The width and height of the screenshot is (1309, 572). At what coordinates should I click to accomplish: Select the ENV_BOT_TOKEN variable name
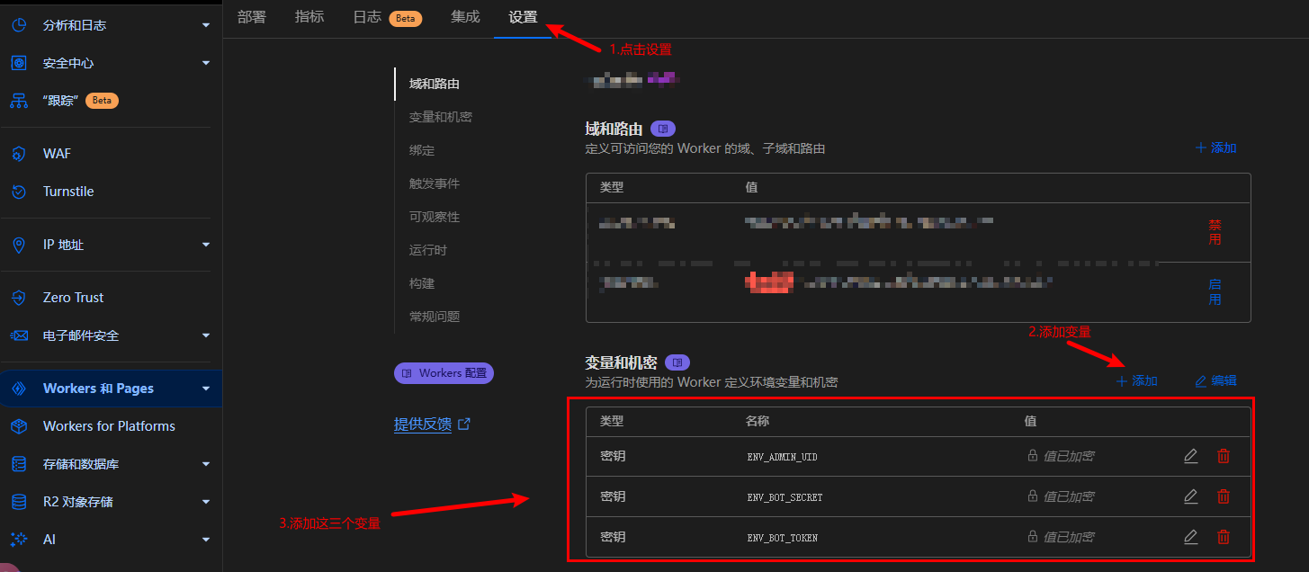coord(782,538)
